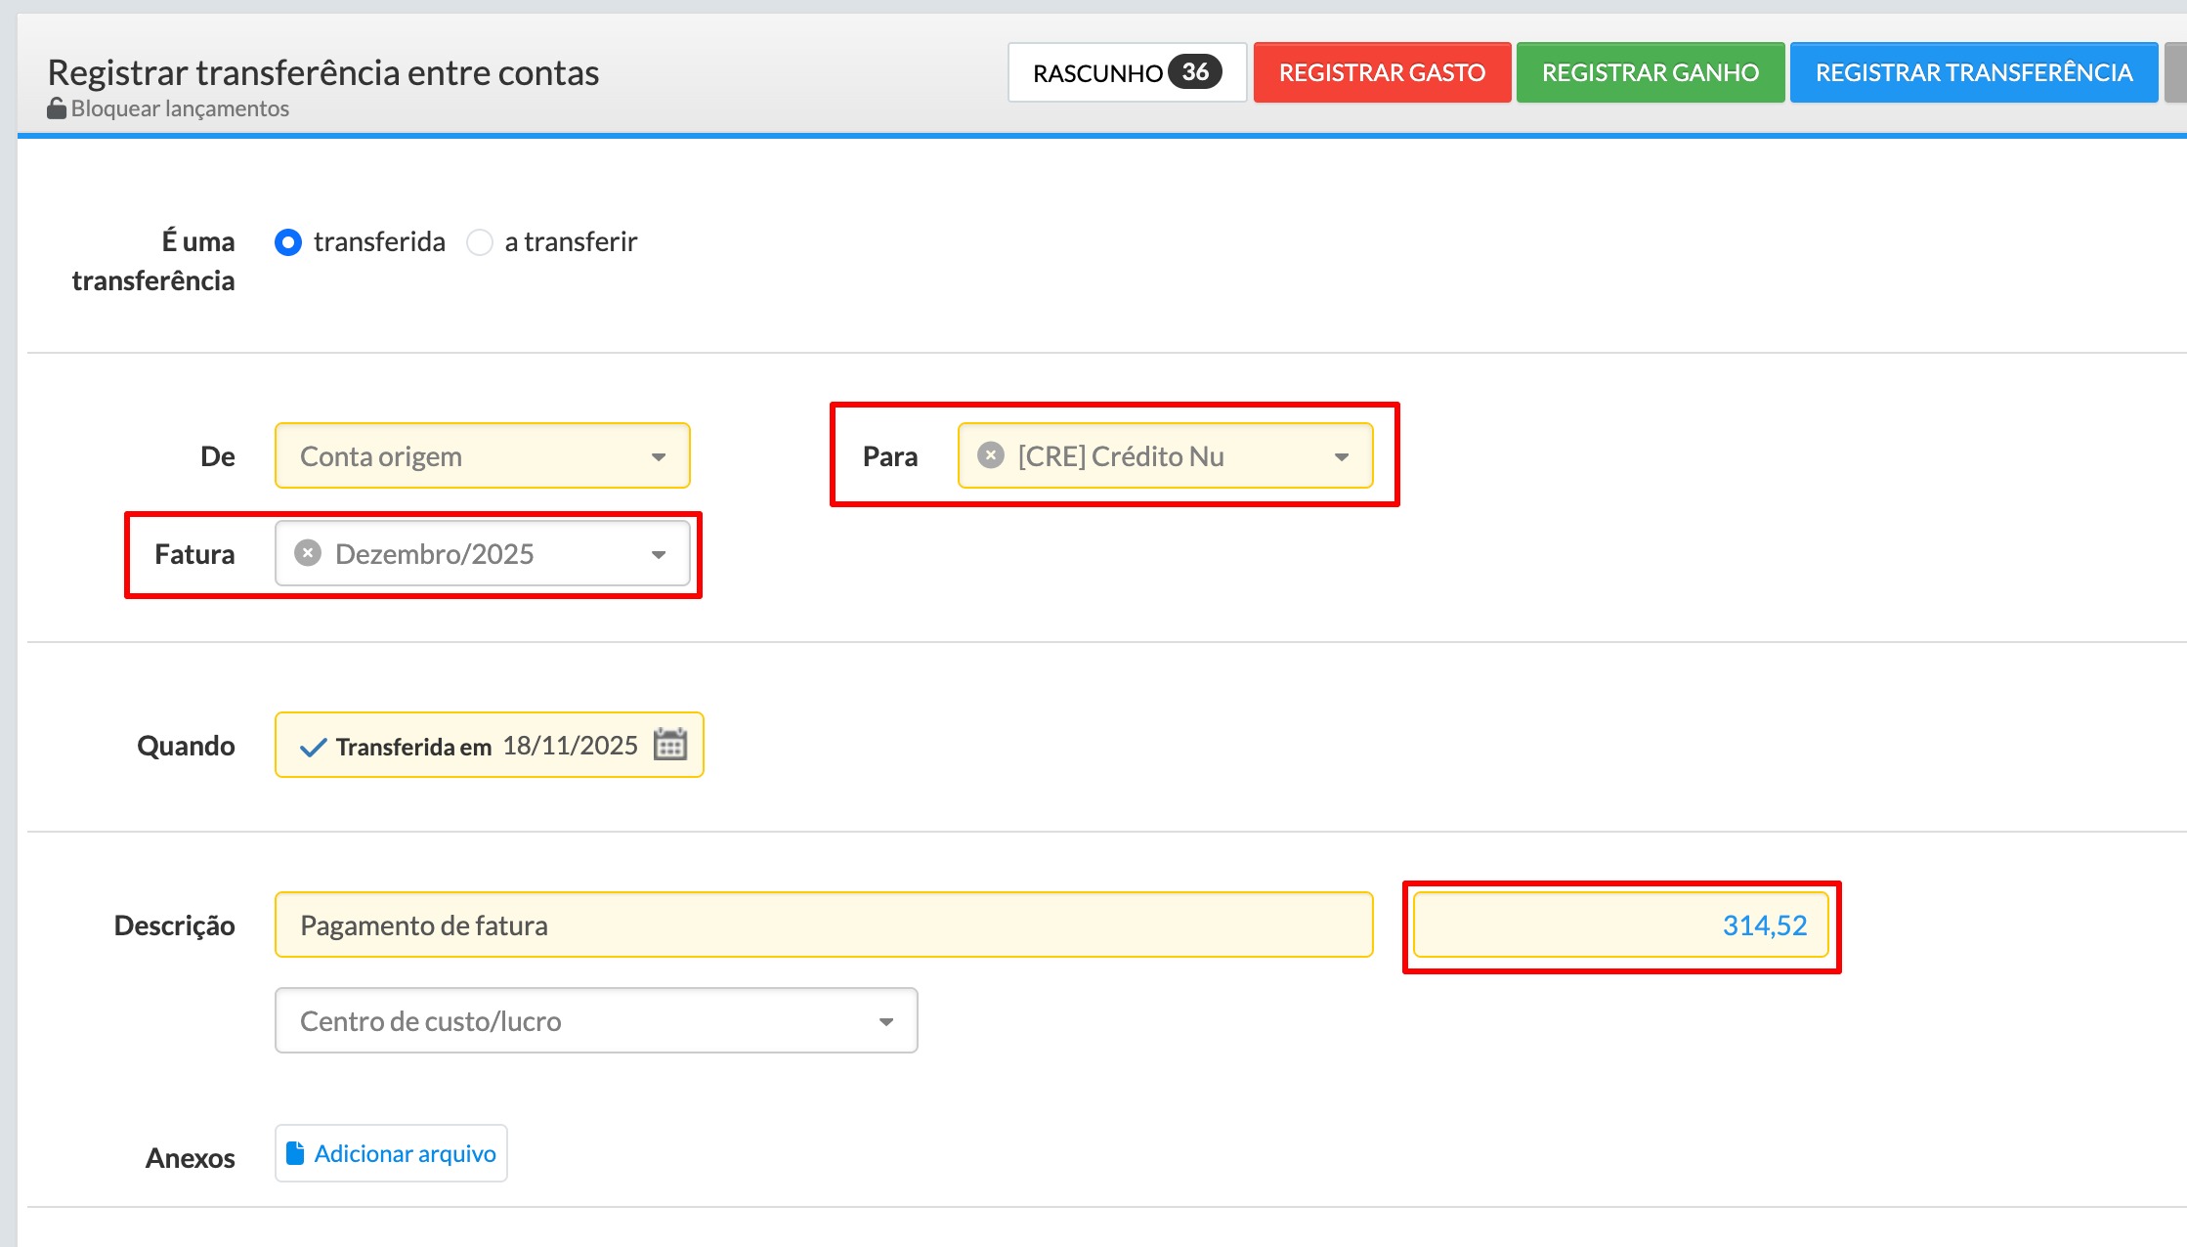The image size is (2187, 1247).
Task: Expand the Para account dropdown arrow
Action: (x=1342, y=456)
